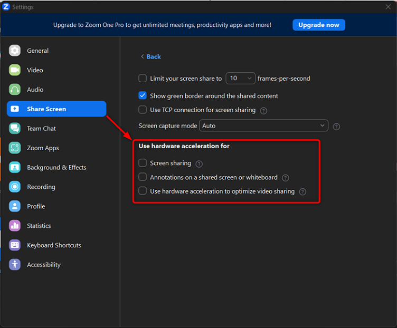Open Zoom Apps settings label
This screenshot has height=328, width=397.
click(43, 148)
